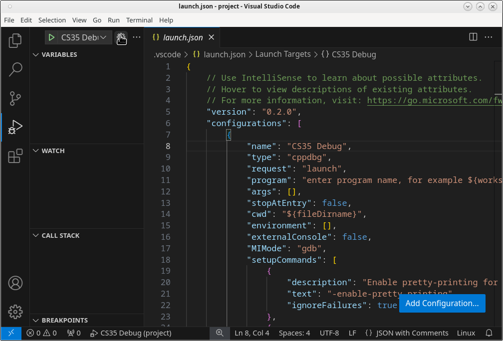Open the Run menu
Viewport: 503px width, 341px height.
pos(114,20)
